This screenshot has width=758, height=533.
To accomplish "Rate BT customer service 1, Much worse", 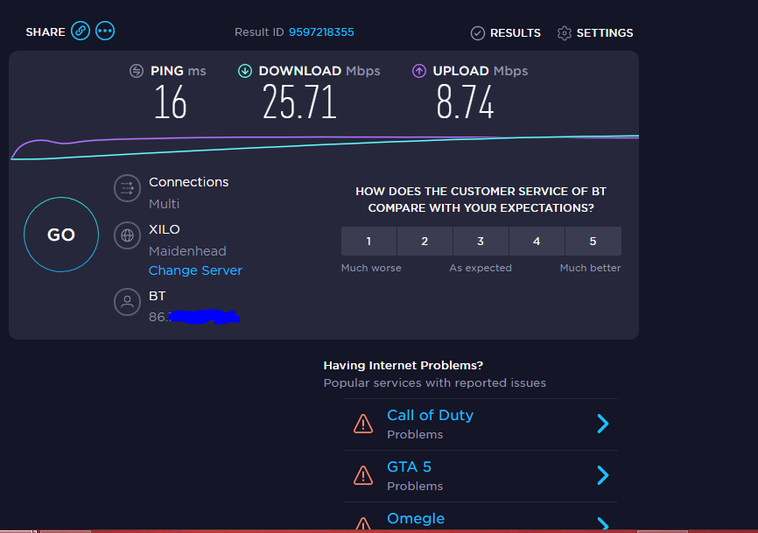I will pyautogui.click(x=368, y=241).
